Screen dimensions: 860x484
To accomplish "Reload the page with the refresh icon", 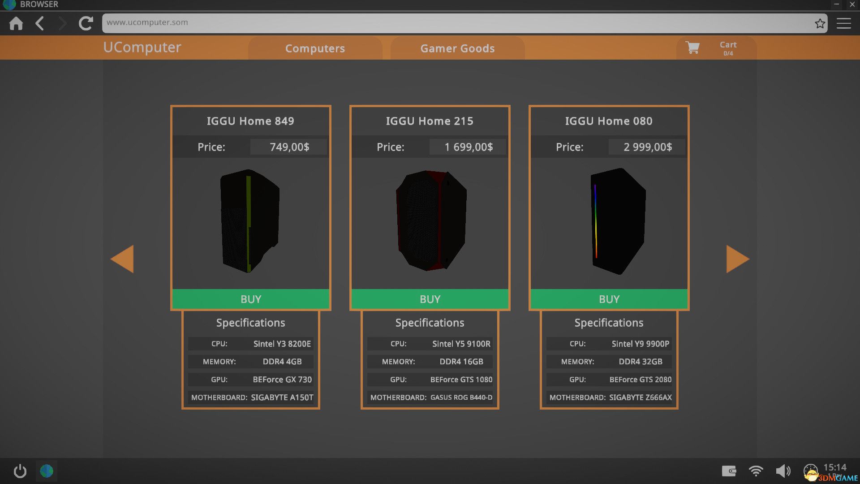I will (x=86, y=23).
